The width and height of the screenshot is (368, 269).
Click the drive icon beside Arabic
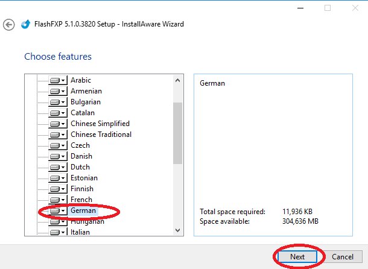click(55, 80)
